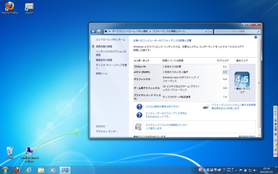Open help with the blue question mark icon below the search box

click(256, 37)
